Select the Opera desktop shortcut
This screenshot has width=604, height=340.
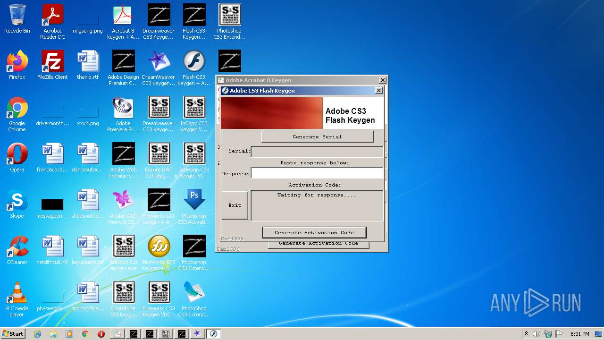(17, 158)
